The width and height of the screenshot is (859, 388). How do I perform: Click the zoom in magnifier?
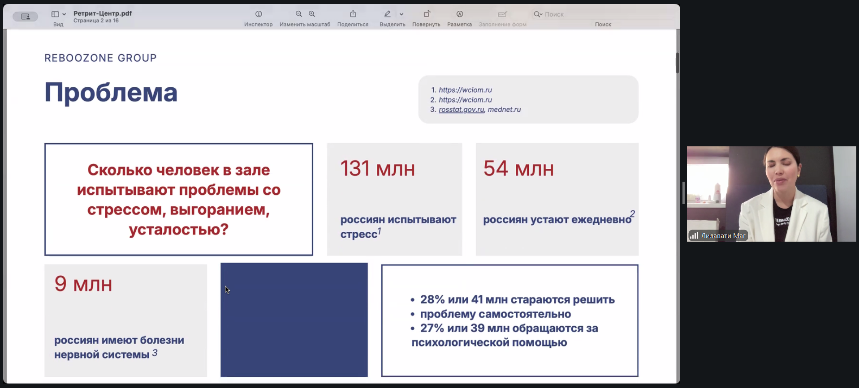[312, 14]
